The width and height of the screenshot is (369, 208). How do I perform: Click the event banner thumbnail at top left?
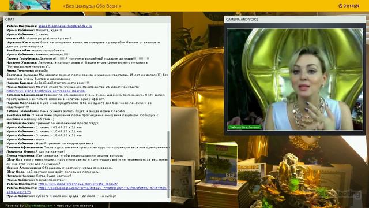click(30, 5)
